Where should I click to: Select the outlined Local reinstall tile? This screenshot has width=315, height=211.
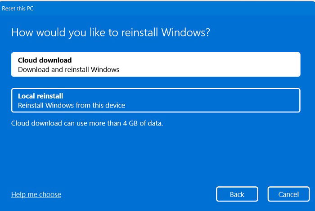(156, 100)
